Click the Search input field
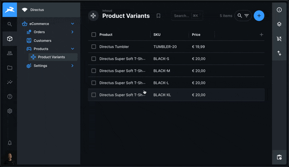The image size is (289, 167). click(x=182, y=16)
